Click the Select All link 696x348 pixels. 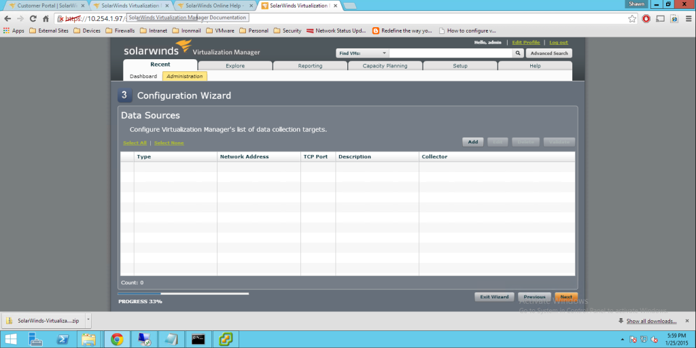coord(135,143)
